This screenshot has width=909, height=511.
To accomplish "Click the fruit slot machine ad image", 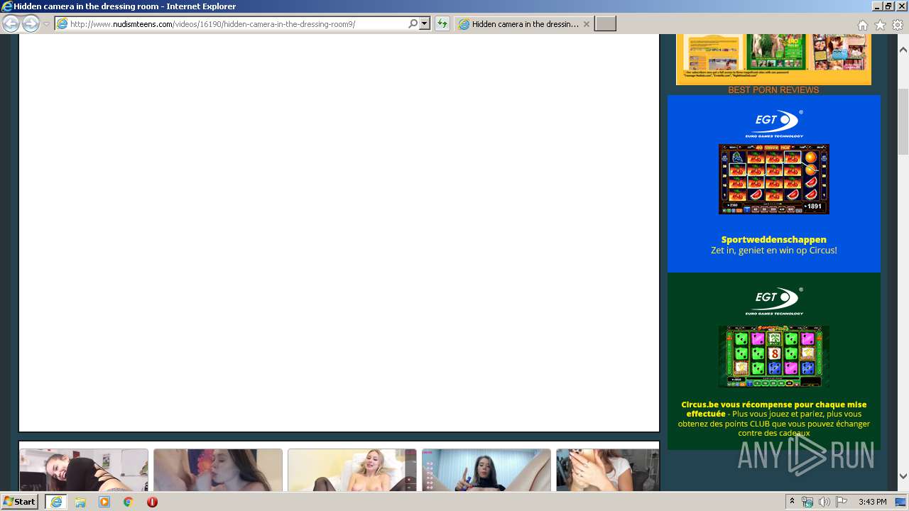I will point(774,179).
